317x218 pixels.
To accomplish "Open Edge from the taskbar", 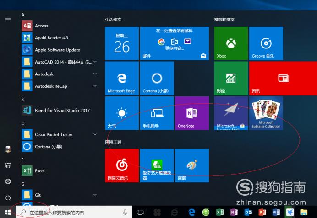I will (191, 212).
